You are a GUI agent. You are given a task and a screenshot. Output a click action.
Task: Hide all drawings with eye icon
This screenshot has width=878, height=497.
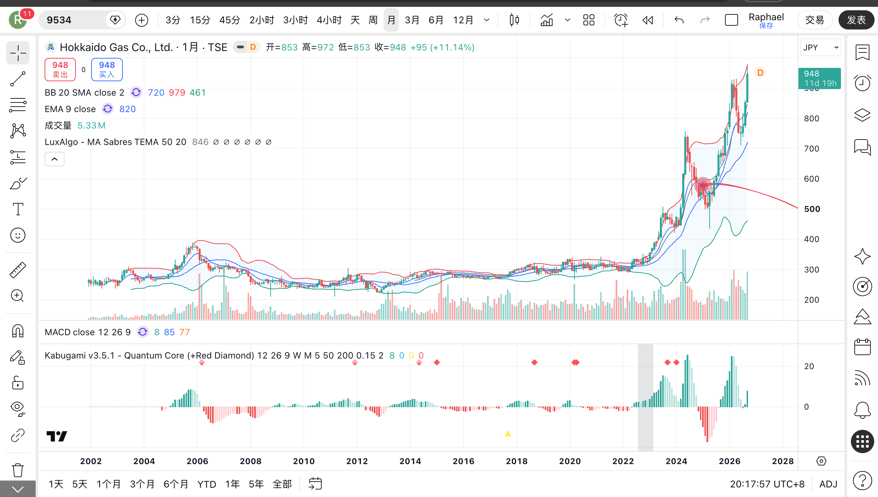(18, 409)
